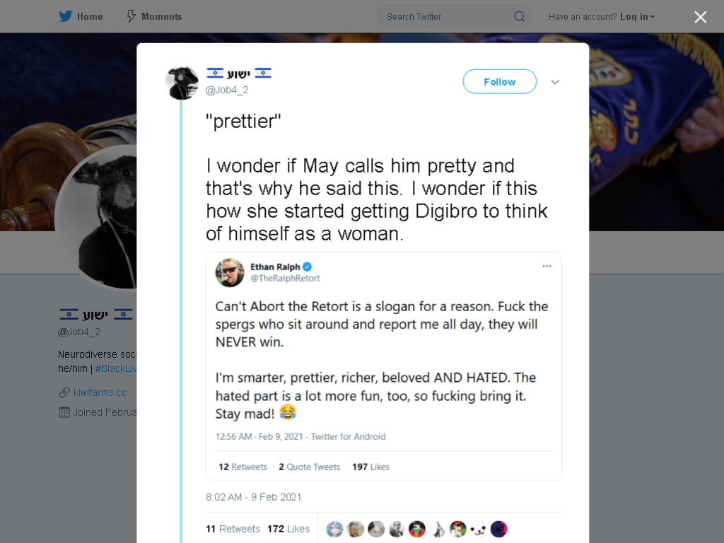Viewport: 724px width, 543px height.
Task: Open the tweet options chevron beside Follow
Action: click(555, 82)
